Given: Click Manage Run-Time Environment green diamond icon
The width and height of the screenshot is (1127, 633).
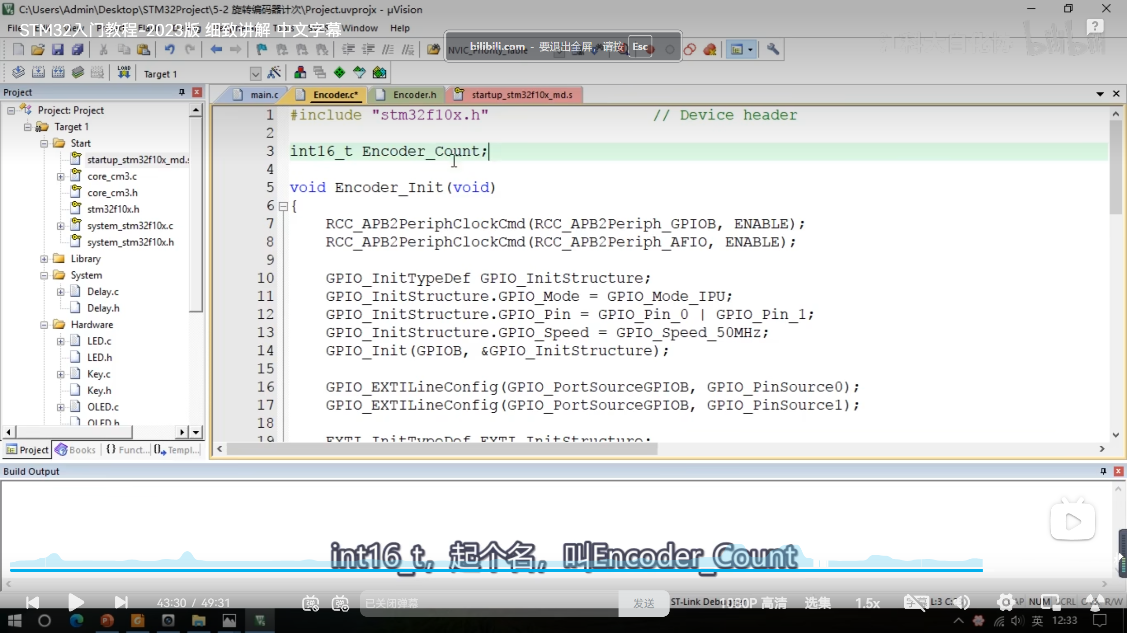Looking at the screenshot, I should click(x=339, y=73).
